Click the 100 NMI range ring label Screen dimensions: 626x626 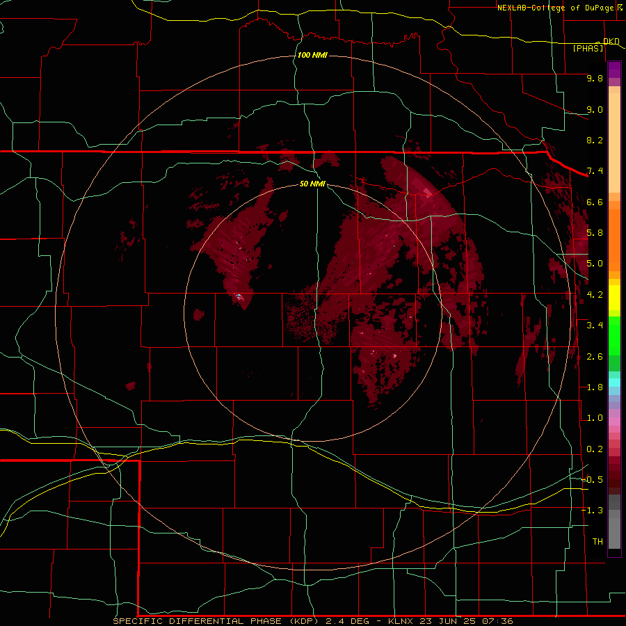(312, 55)
